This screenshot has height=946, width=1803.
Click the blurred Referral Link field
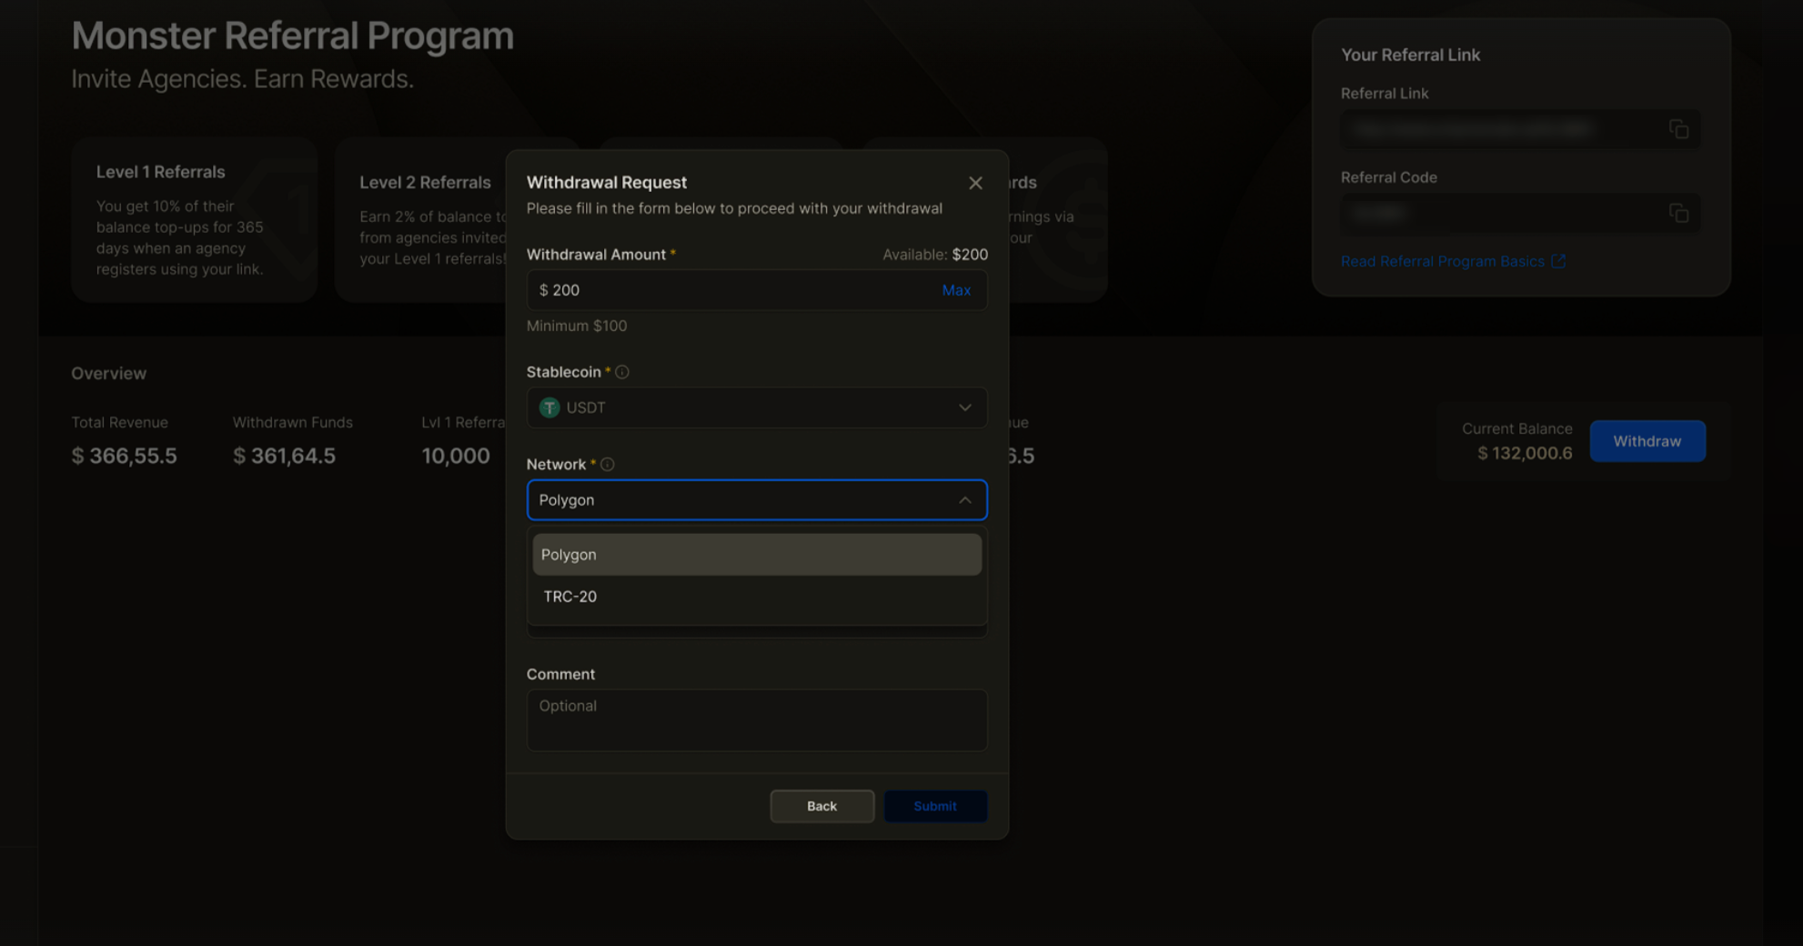click(1501, 129)
